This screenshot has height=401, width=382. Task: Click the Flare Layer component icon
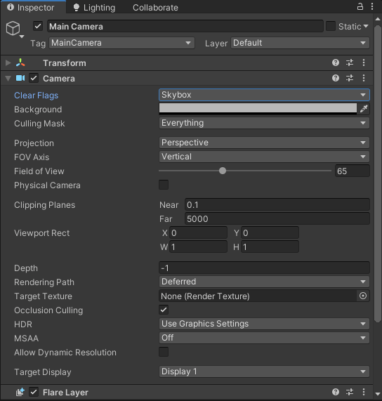[x=20, y=392]
